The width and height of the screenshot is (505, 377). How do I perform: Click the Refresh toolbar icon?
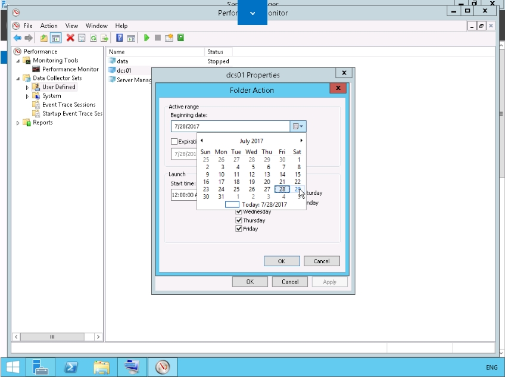tap(93, 38)
